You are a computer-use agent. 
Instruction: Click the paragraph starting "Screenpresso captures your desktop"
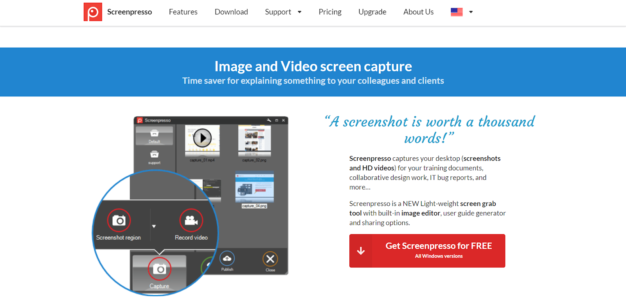[425, 173]
